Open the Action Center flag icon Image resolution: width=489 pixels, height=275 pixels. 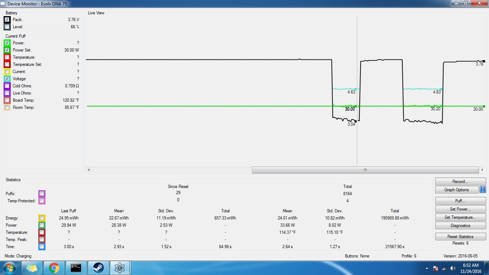point(436,268)
